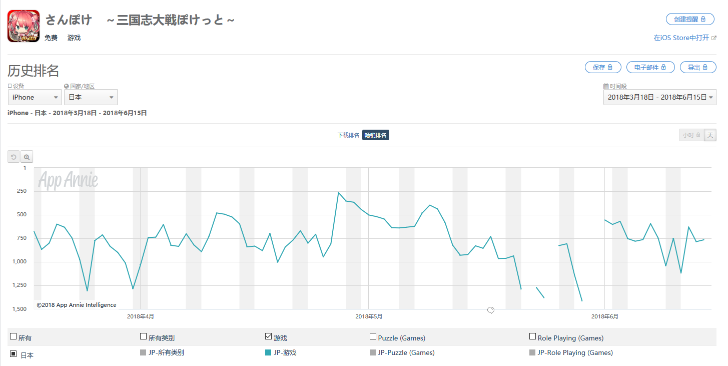Click the lock icon on 导出 button
Viewport: 728px width, 366px height.
[x=705, y=67]
